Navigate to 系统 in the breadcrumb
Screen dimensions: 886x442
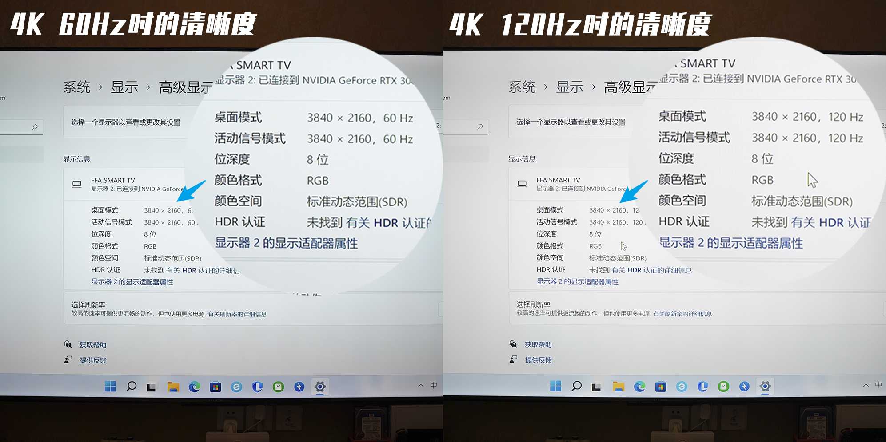78,87
